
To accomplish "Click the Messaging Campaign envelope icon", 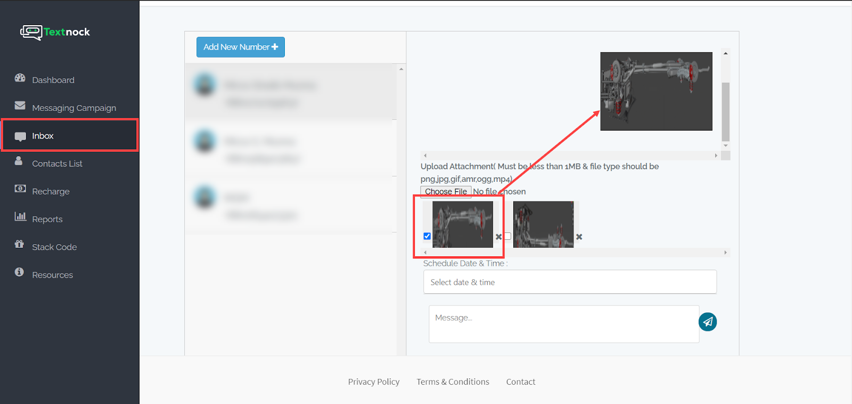I will 20,106.
